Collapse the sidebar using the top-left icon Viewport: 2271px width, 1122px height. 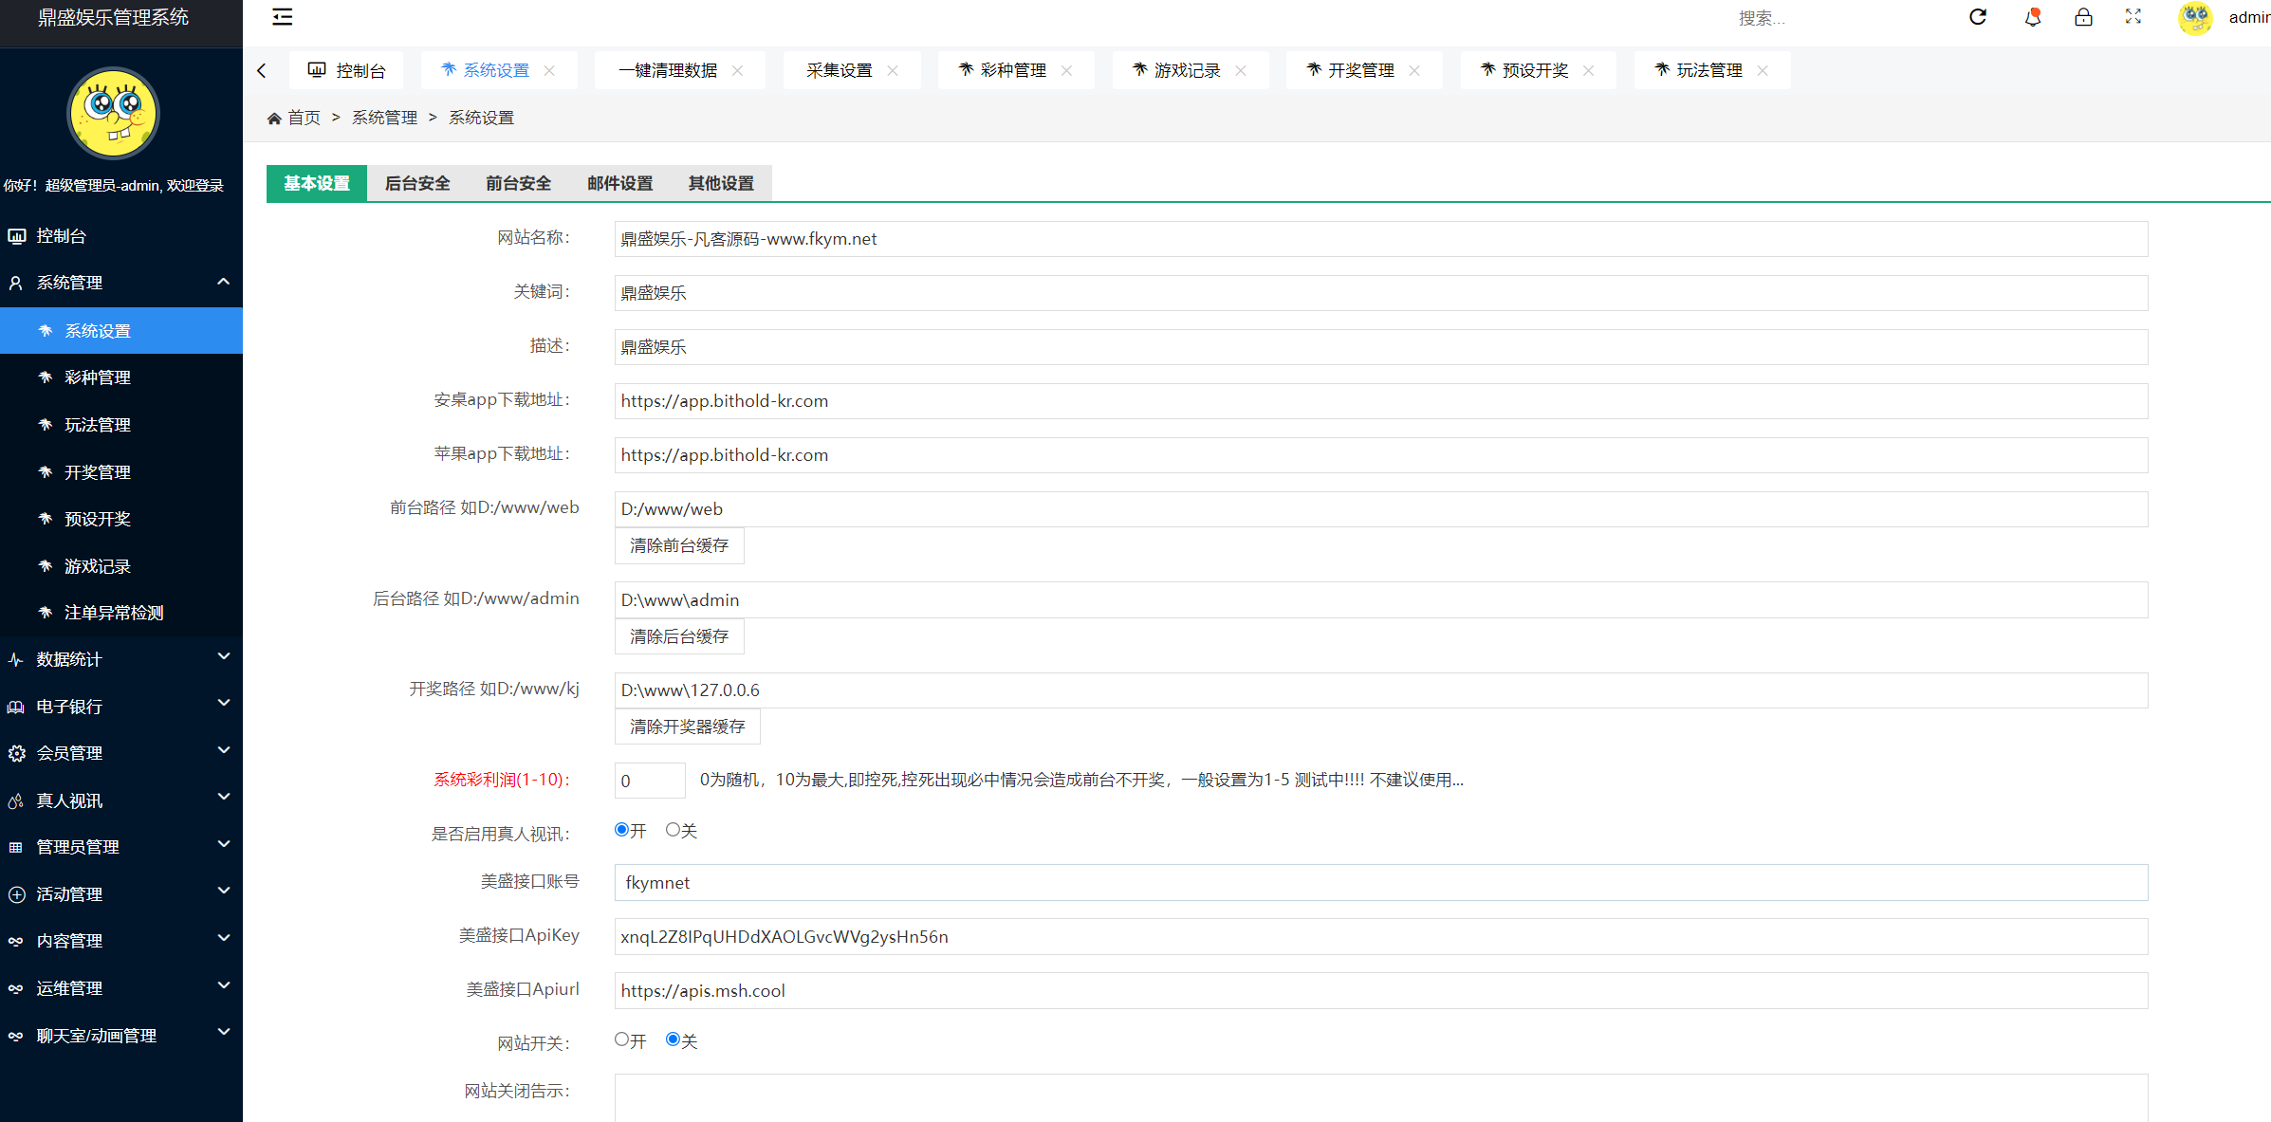281,16
